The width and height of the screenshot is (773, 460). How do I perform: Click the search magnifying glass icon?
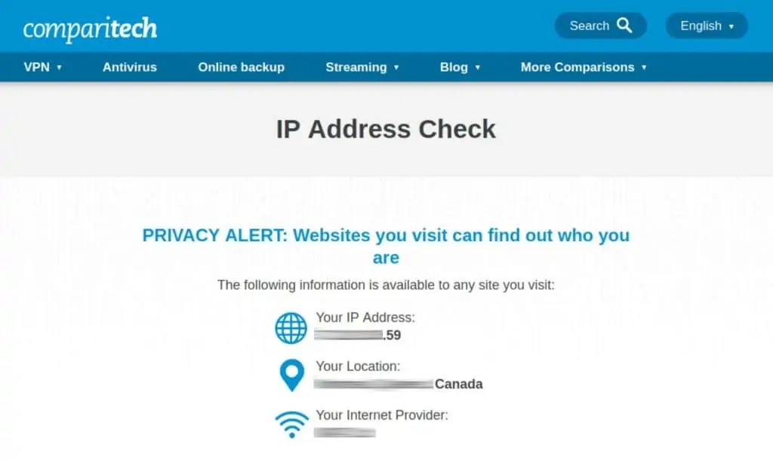pyautogui.click(x=624, y=26)
